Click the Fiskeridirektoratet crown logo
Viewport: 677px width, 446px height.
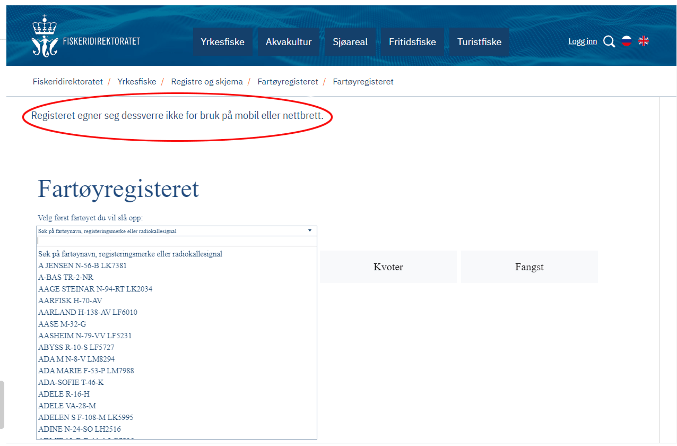[x=44, y=36]
